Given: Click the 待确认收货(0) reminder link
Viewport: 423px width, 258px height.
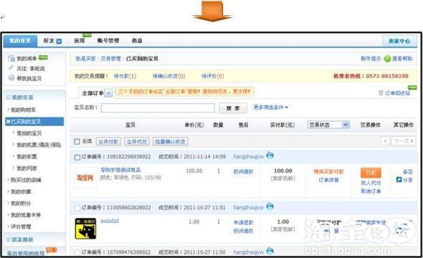Looking at the screenshot, I should [x=169, y=76].
